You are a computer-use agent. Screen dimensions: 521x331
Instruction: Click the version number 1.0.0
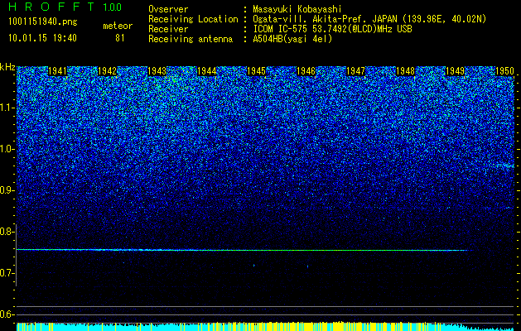coord(113,7)
